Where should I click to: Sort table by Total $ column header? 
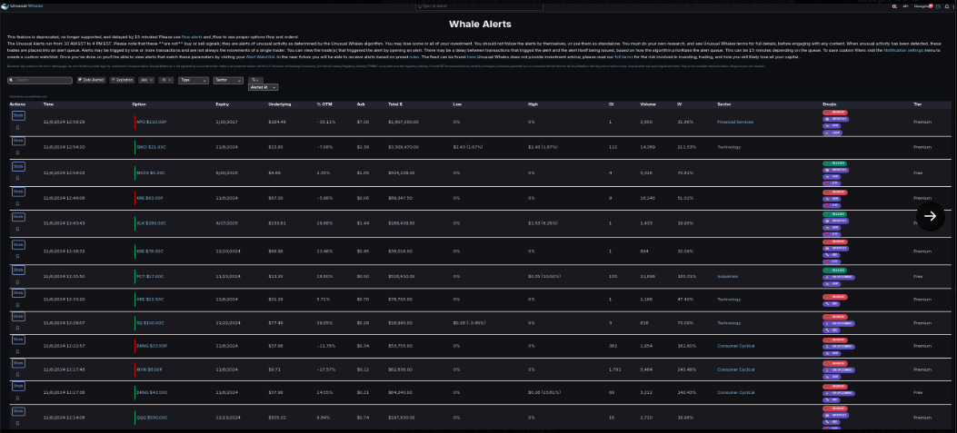(x=394, y=104)
